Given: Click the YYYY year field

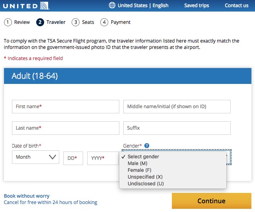Looking at the screenshot, I should [102, 158].
